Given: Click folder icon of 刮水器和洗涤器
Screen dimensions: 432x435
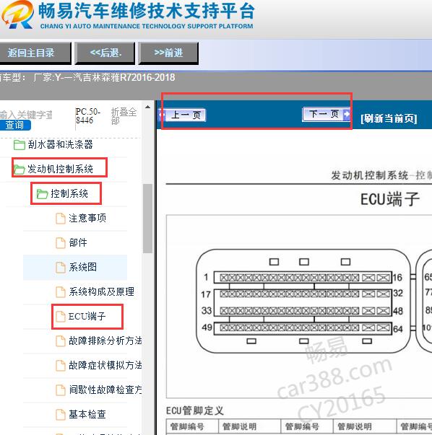Looking at the screenshot, I should point(20,145).
